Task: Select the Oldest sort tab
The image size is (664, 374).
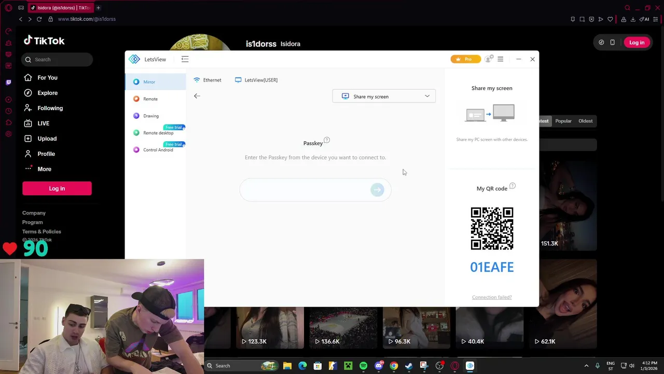Action: (586, 121)
